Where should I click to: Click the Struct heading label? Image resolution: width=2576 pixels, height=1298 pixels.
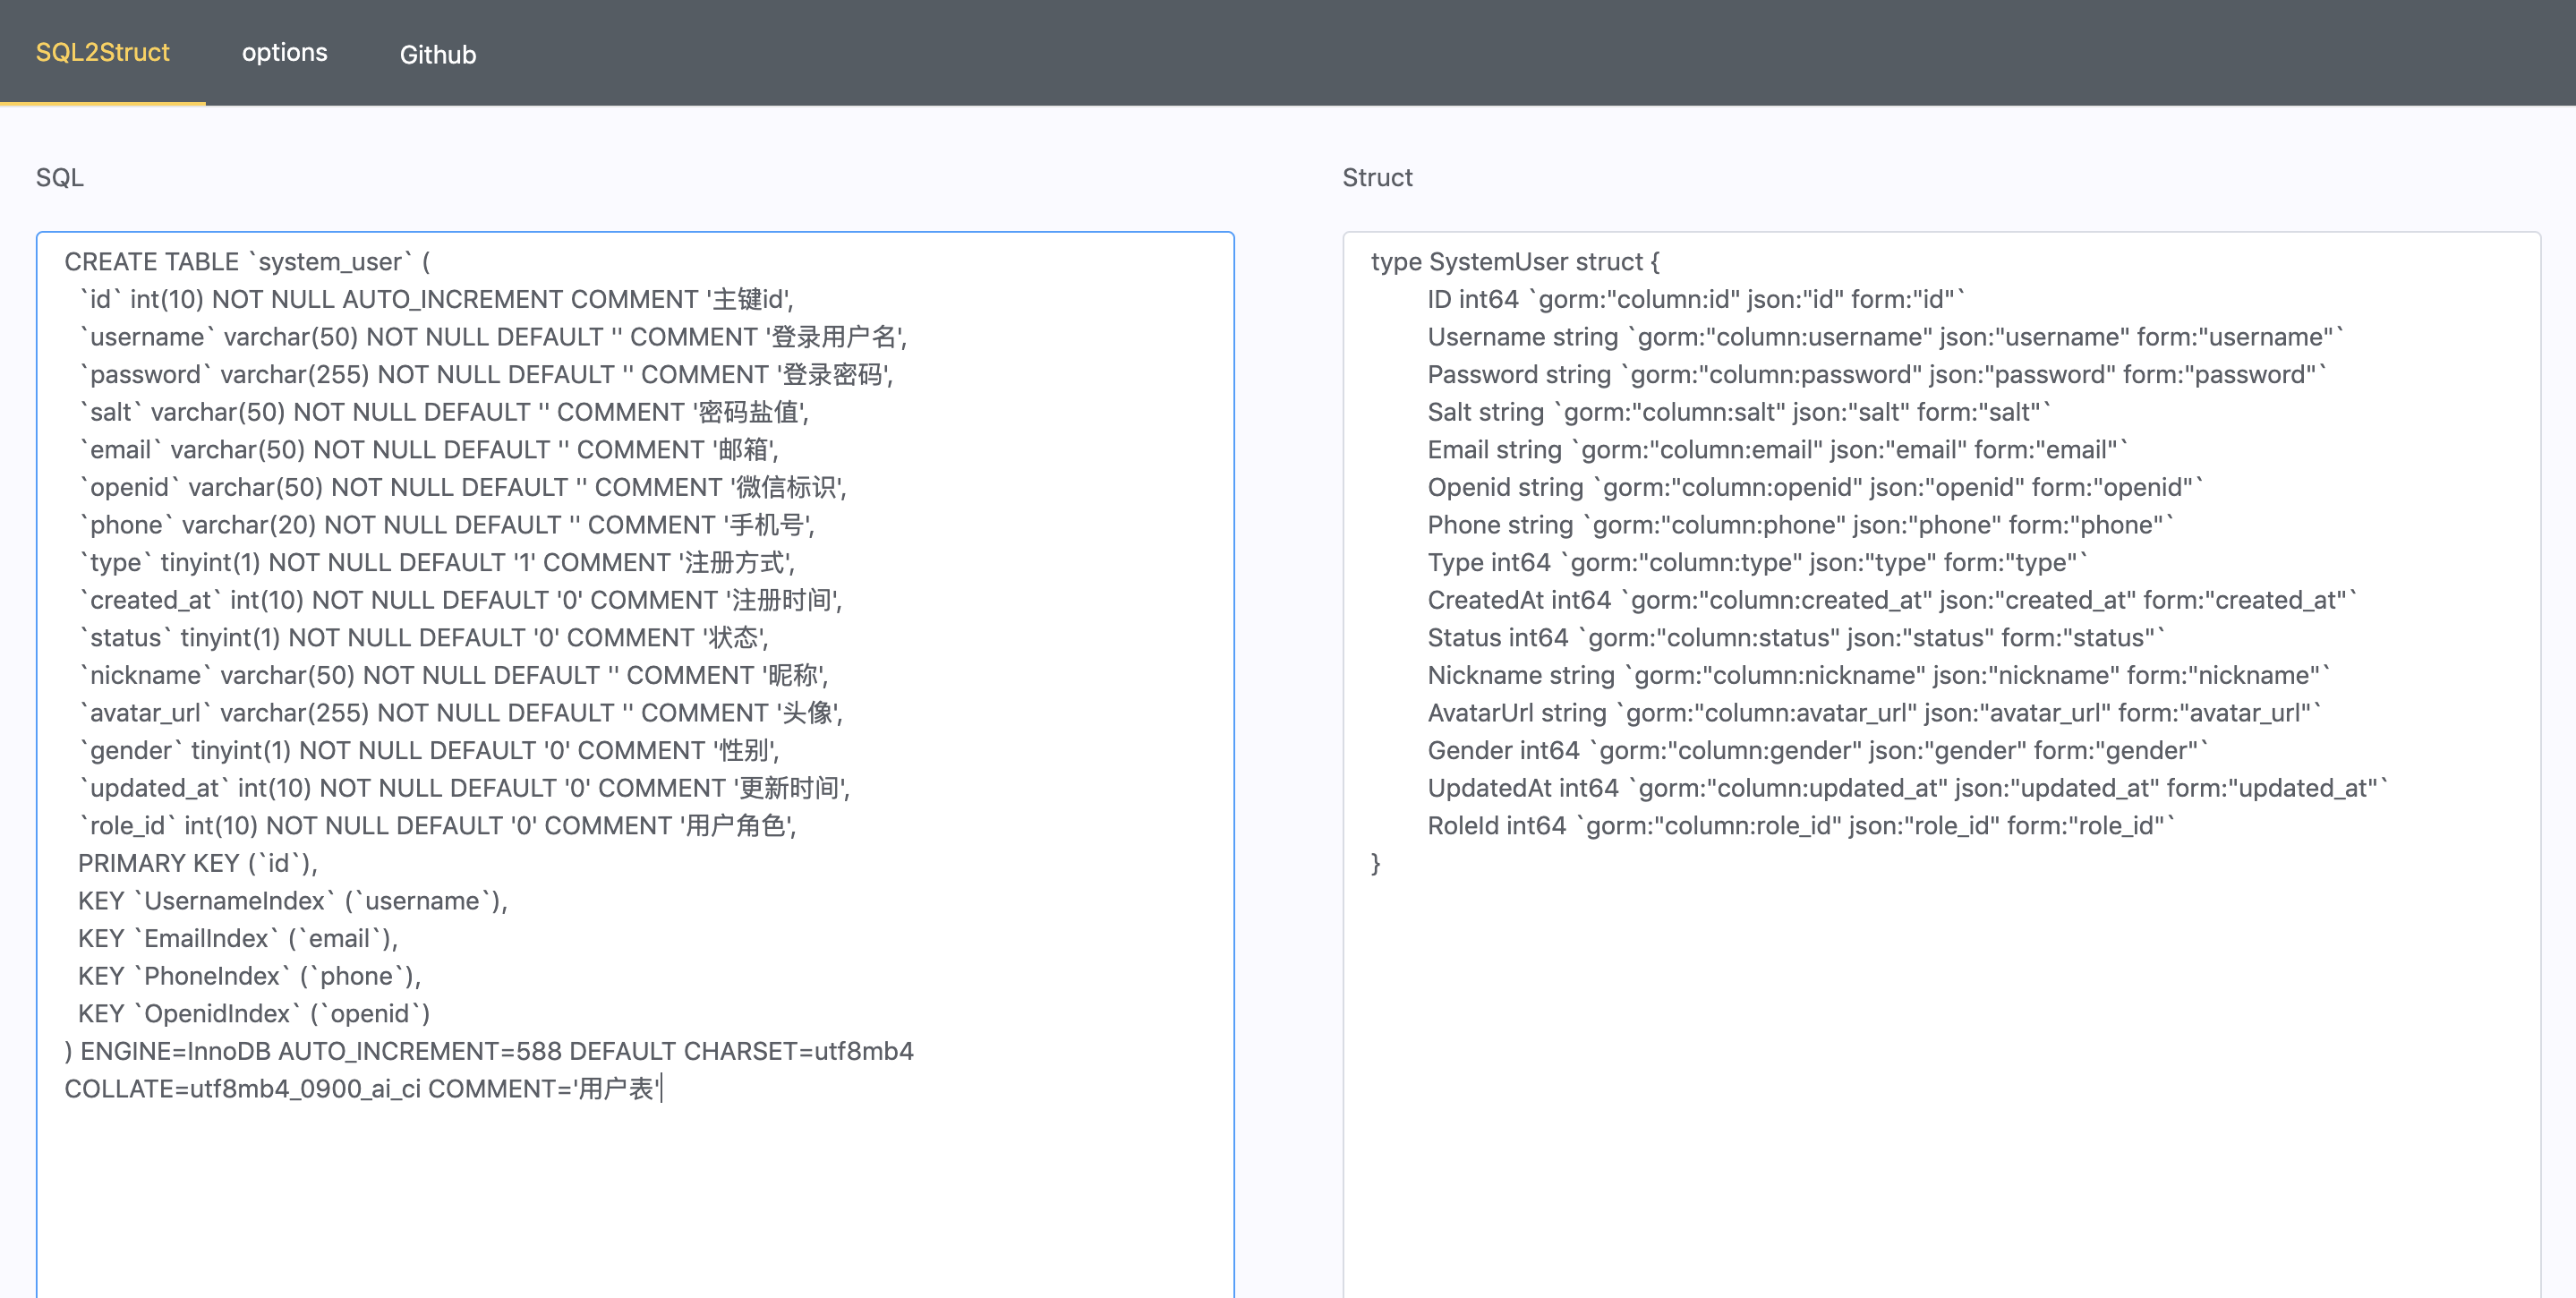[x=1377, y=177]
